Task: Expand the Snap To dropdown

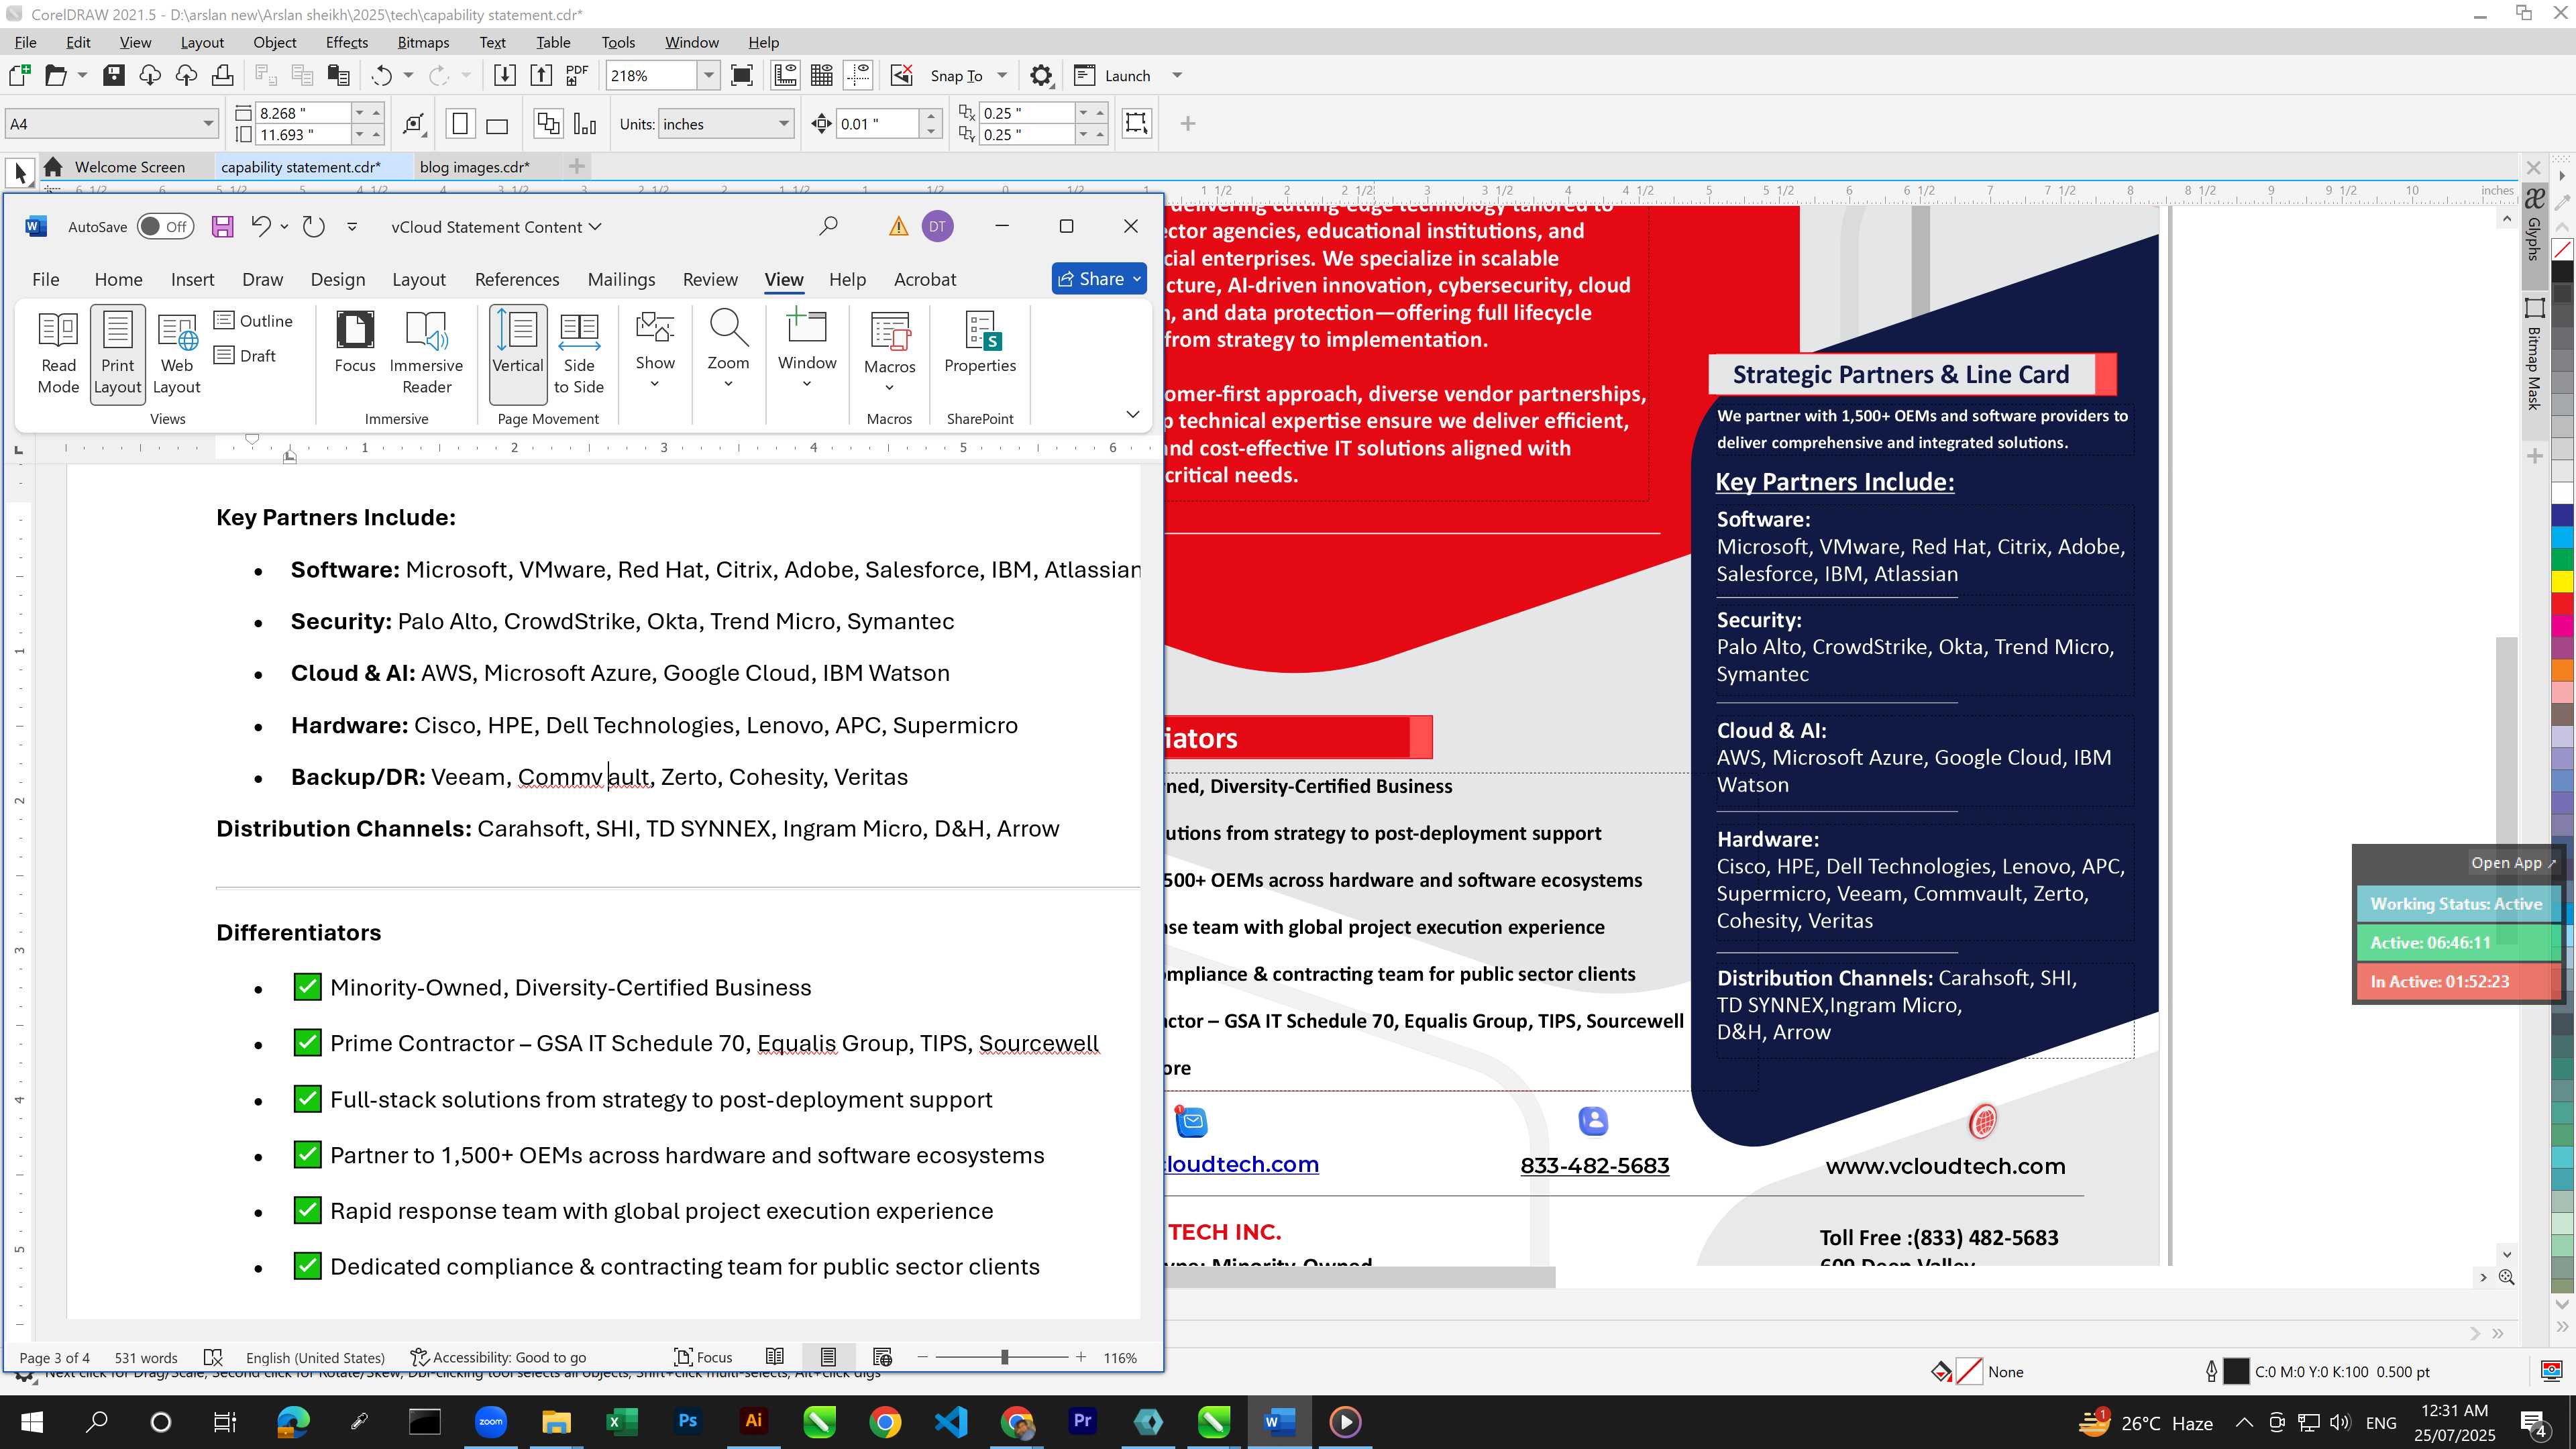Action: point(1001,75)
